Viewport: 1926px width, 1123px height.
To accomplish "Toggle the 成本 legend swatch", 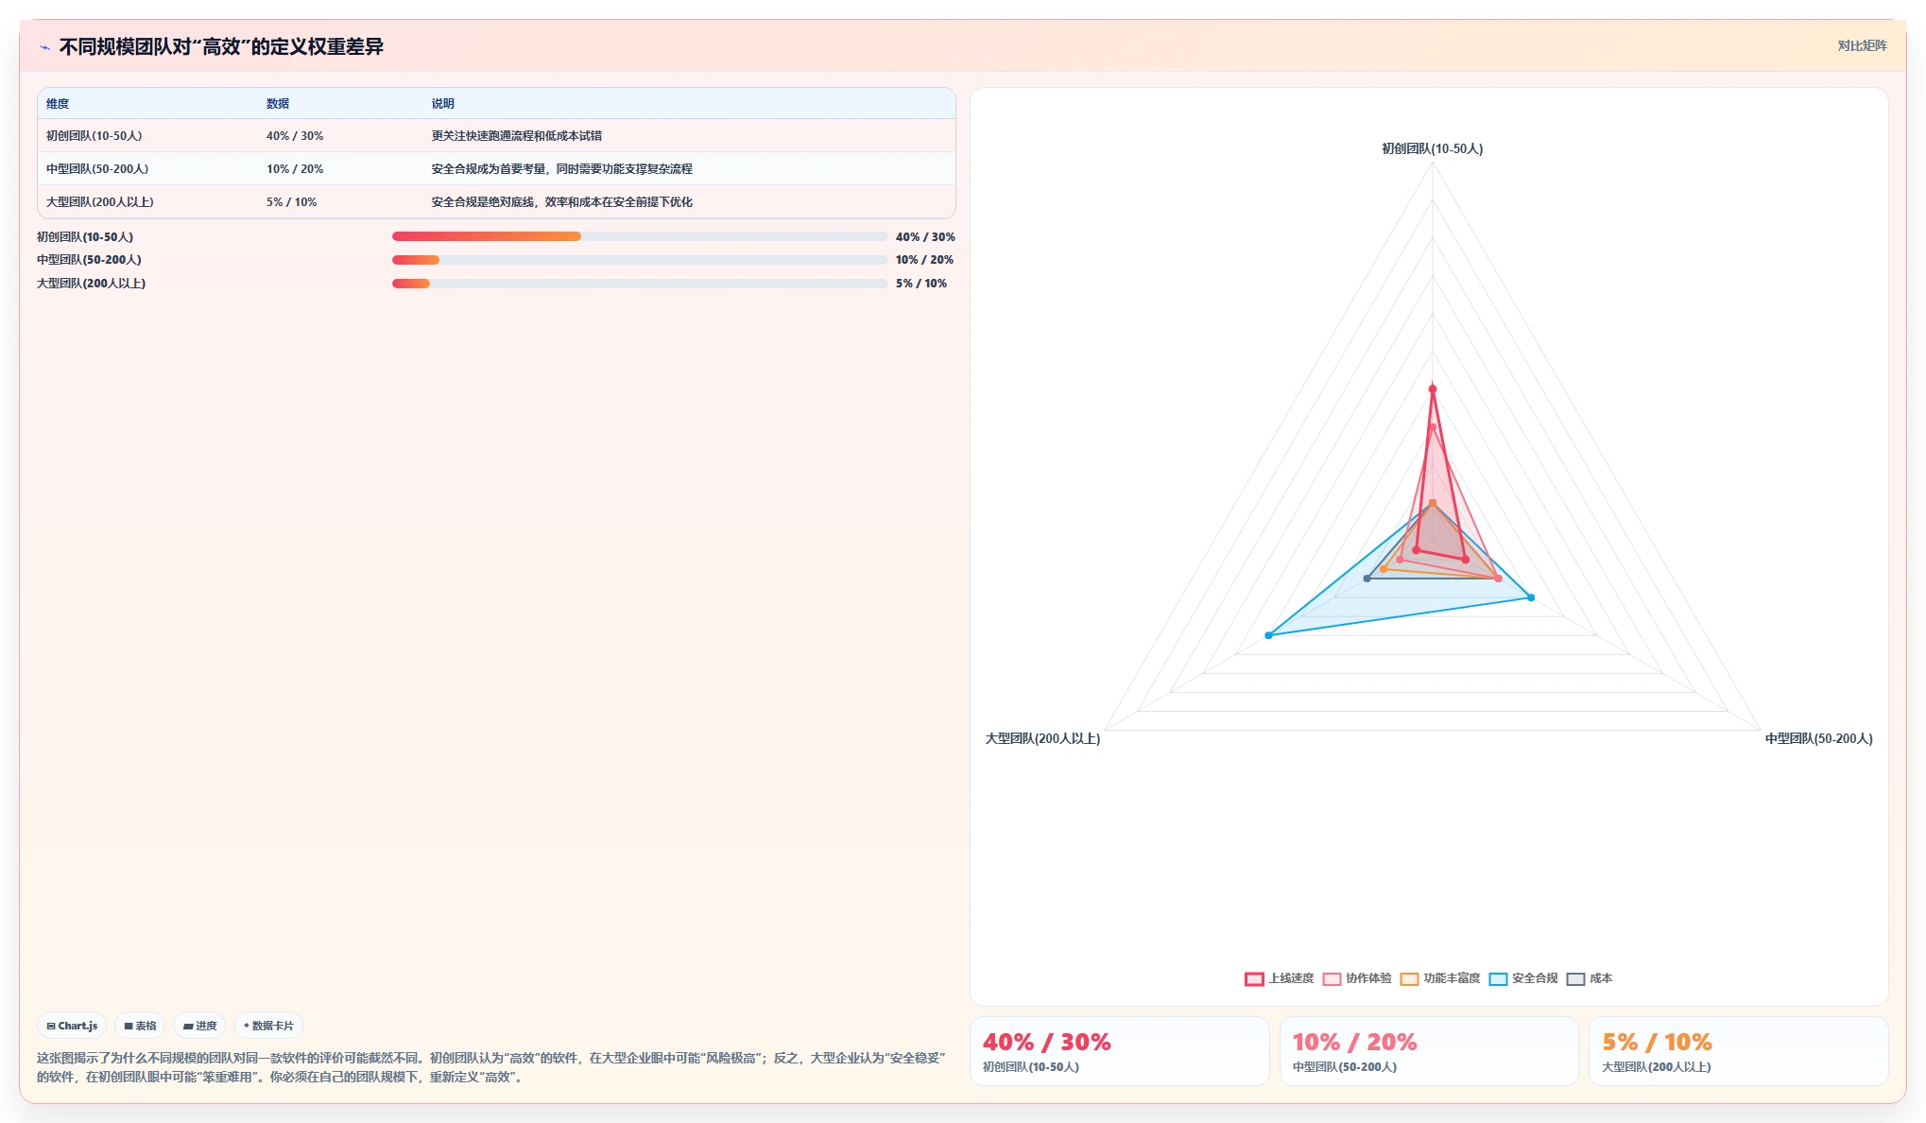I will [1575, 979].
